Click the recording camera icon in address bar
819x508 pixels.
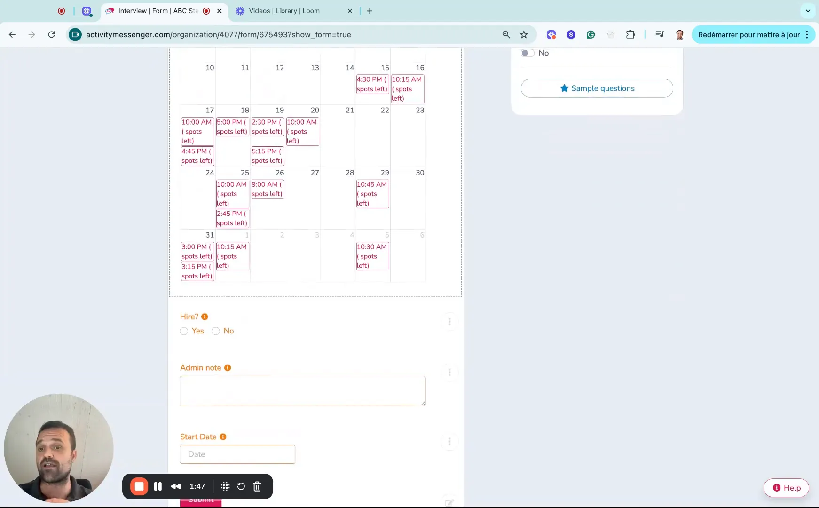[75, 34]
